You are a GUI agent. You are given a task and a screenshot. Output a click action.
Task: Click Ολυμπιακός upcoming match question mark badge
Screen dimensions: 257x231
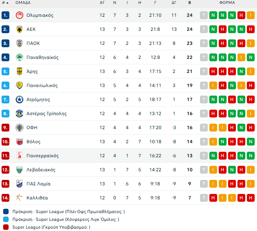[x=204, y=15]
